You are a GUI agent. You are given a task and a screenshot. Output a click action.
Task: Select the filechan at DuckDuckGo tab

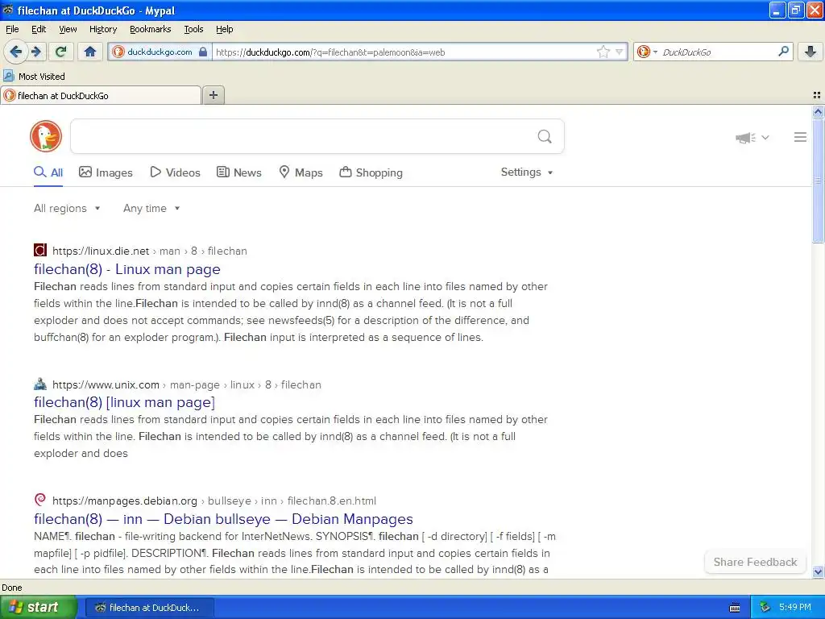click(101, 95)
